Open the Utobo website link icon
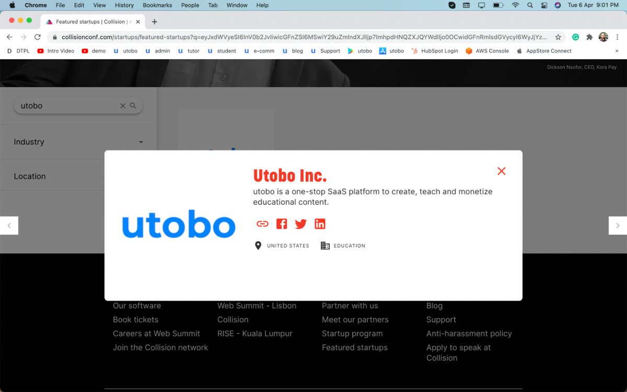The width and height of the screenshot is (627, 392). pyautogui.click(x=262, y=224)
